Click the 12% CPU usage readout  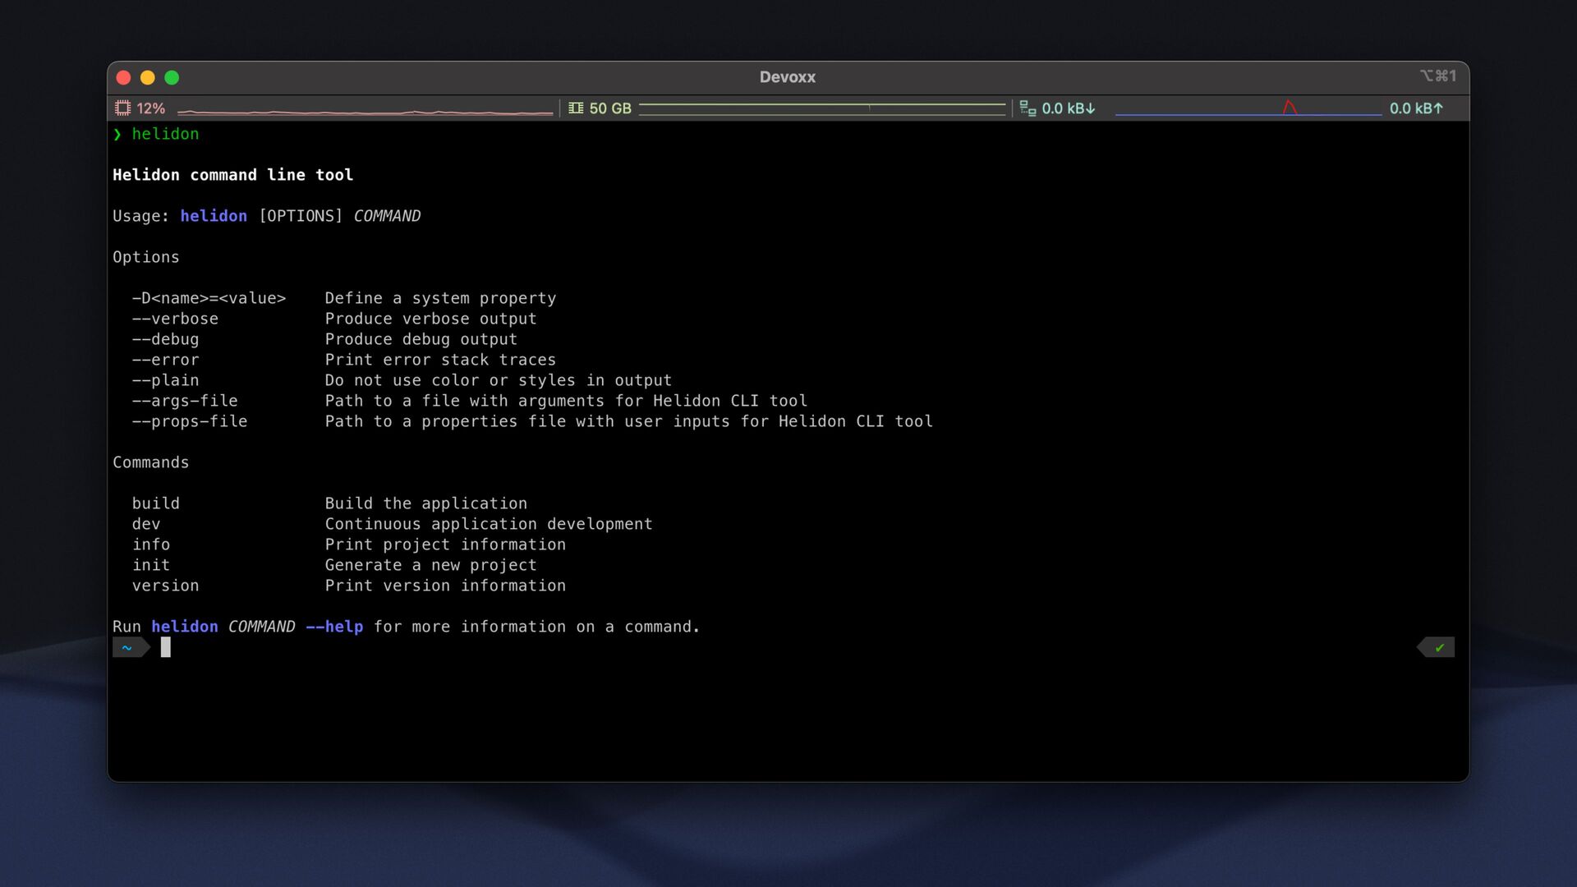pyautogui.click(x=150, y=108)
